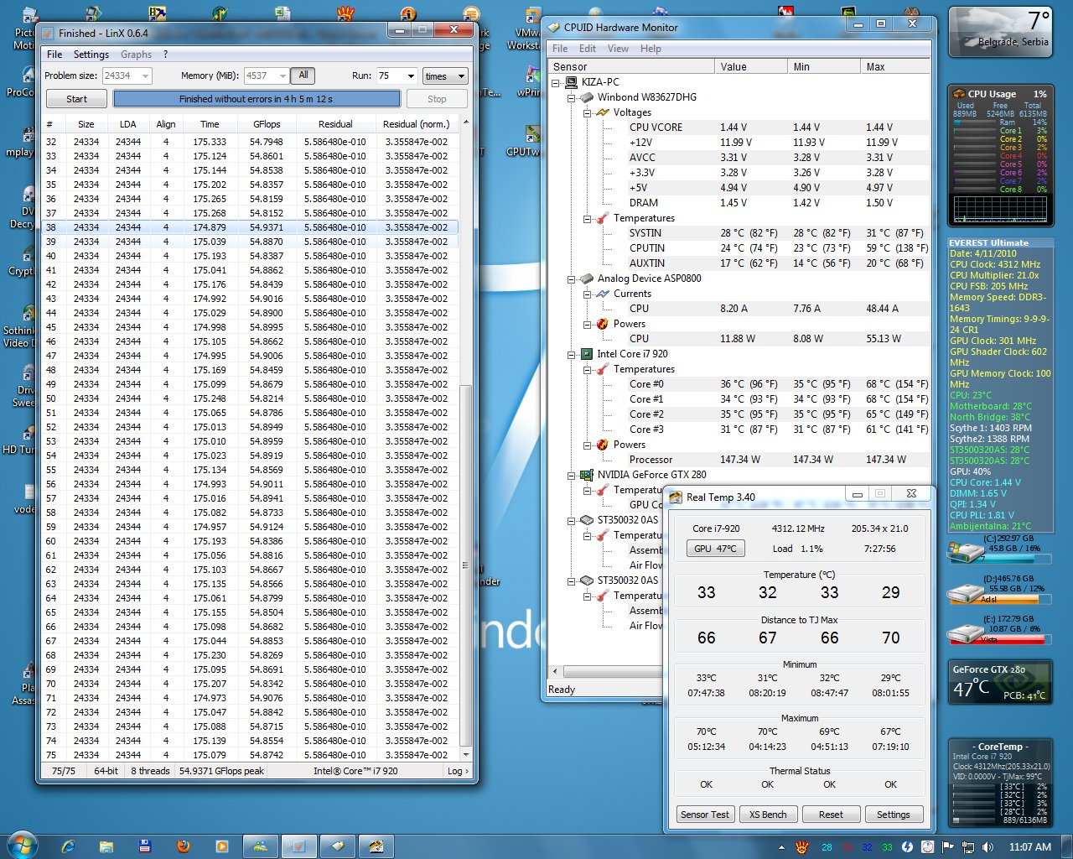The height and width of the screenshot is (859, 1073).
Task: Click the NVIDIA GeForce GTX 280 card icon
Action: coord(587,475)
